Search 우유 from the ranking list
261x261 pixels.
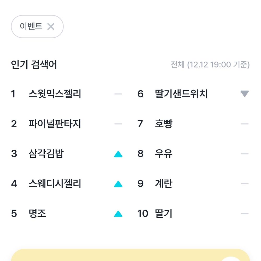coord(164,154)
